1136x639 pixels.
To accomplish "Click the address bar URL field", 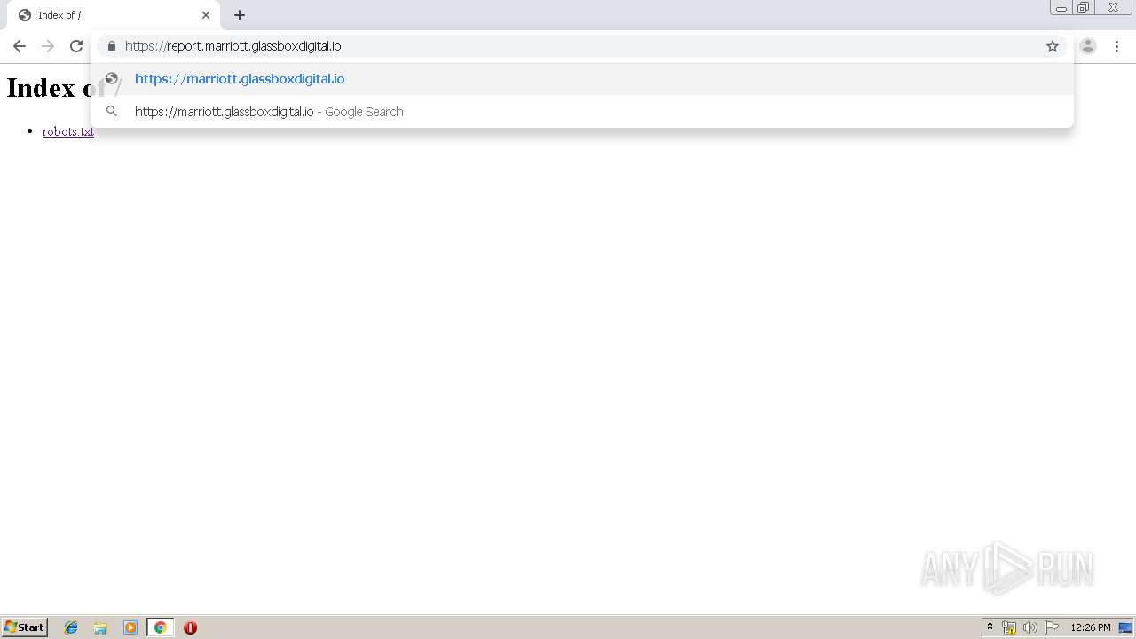I will [x=581, y=46].
